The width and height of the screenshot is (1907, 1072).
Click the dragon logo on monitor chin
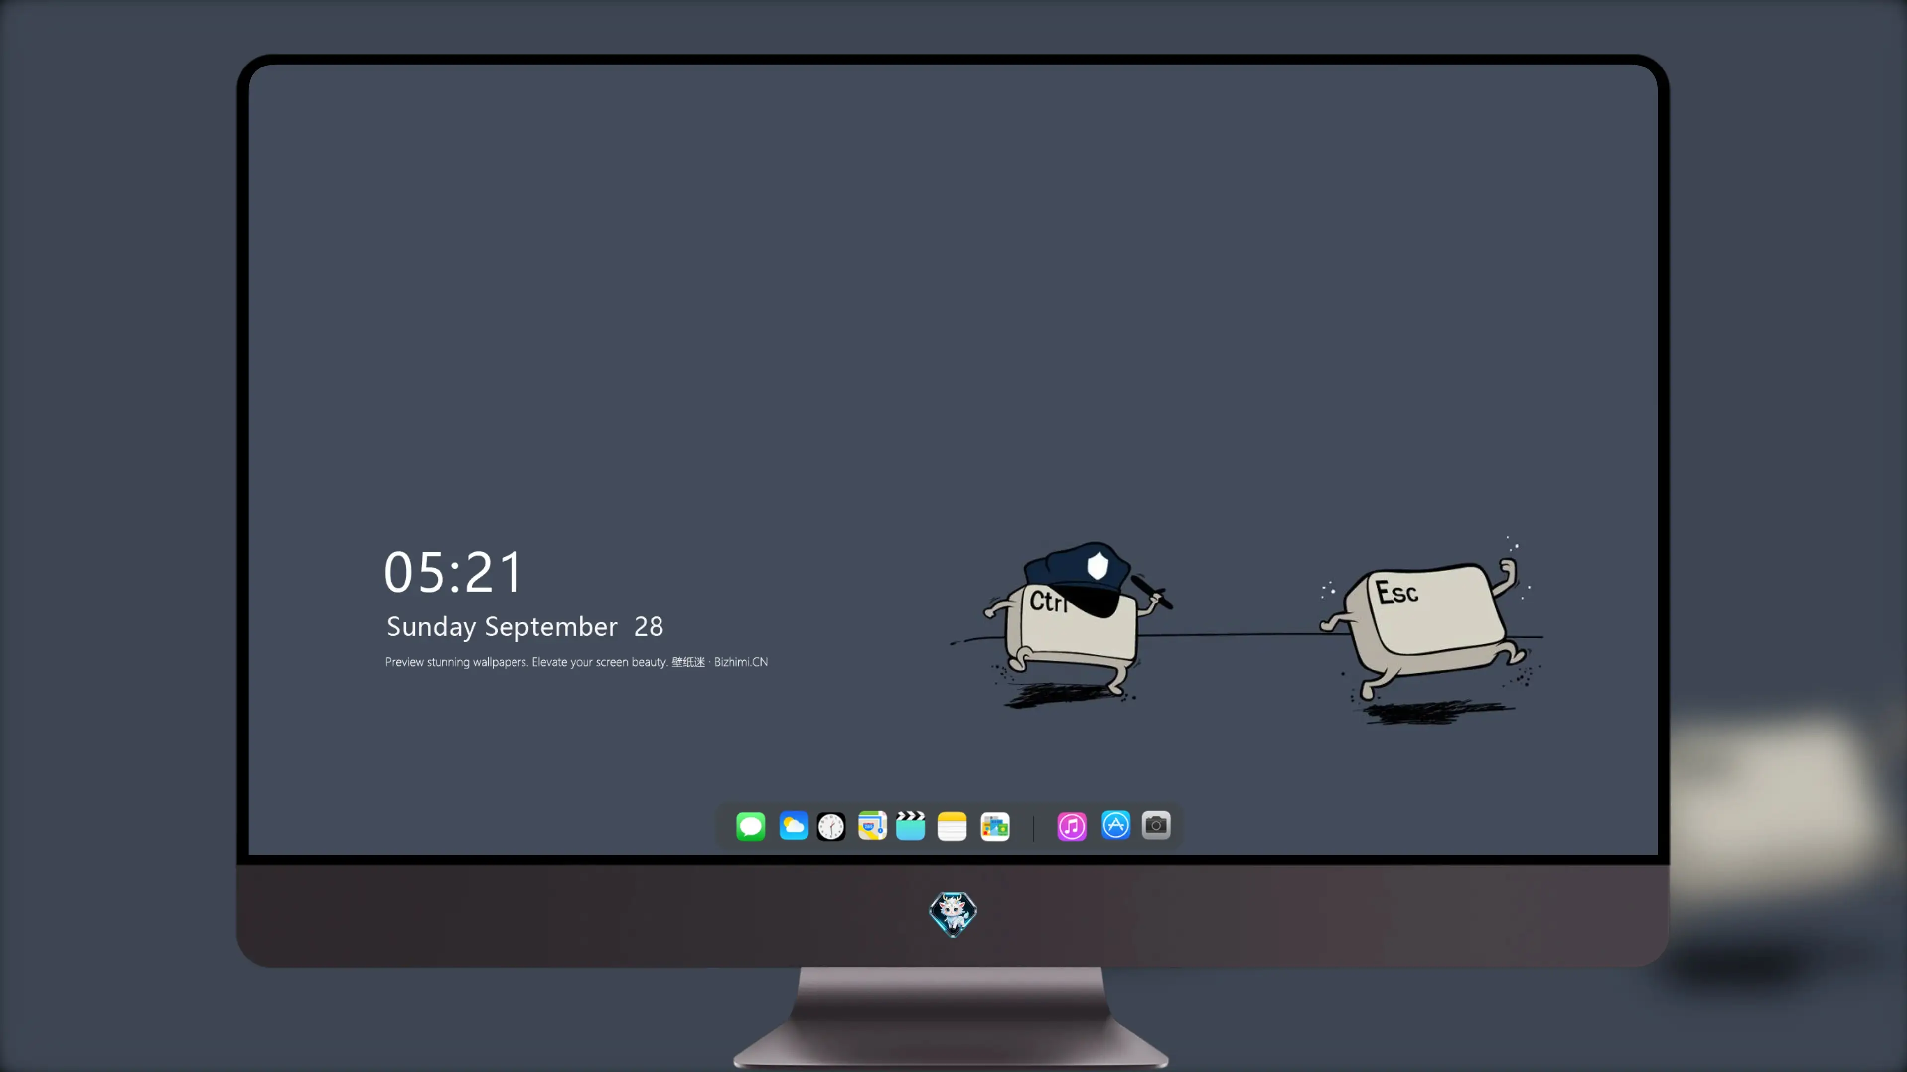953,914
